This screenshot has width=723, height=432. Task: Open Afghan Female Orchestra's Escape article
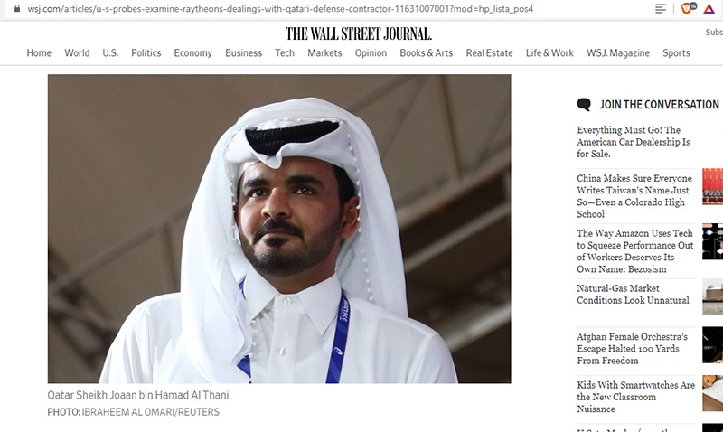(632, 349)
